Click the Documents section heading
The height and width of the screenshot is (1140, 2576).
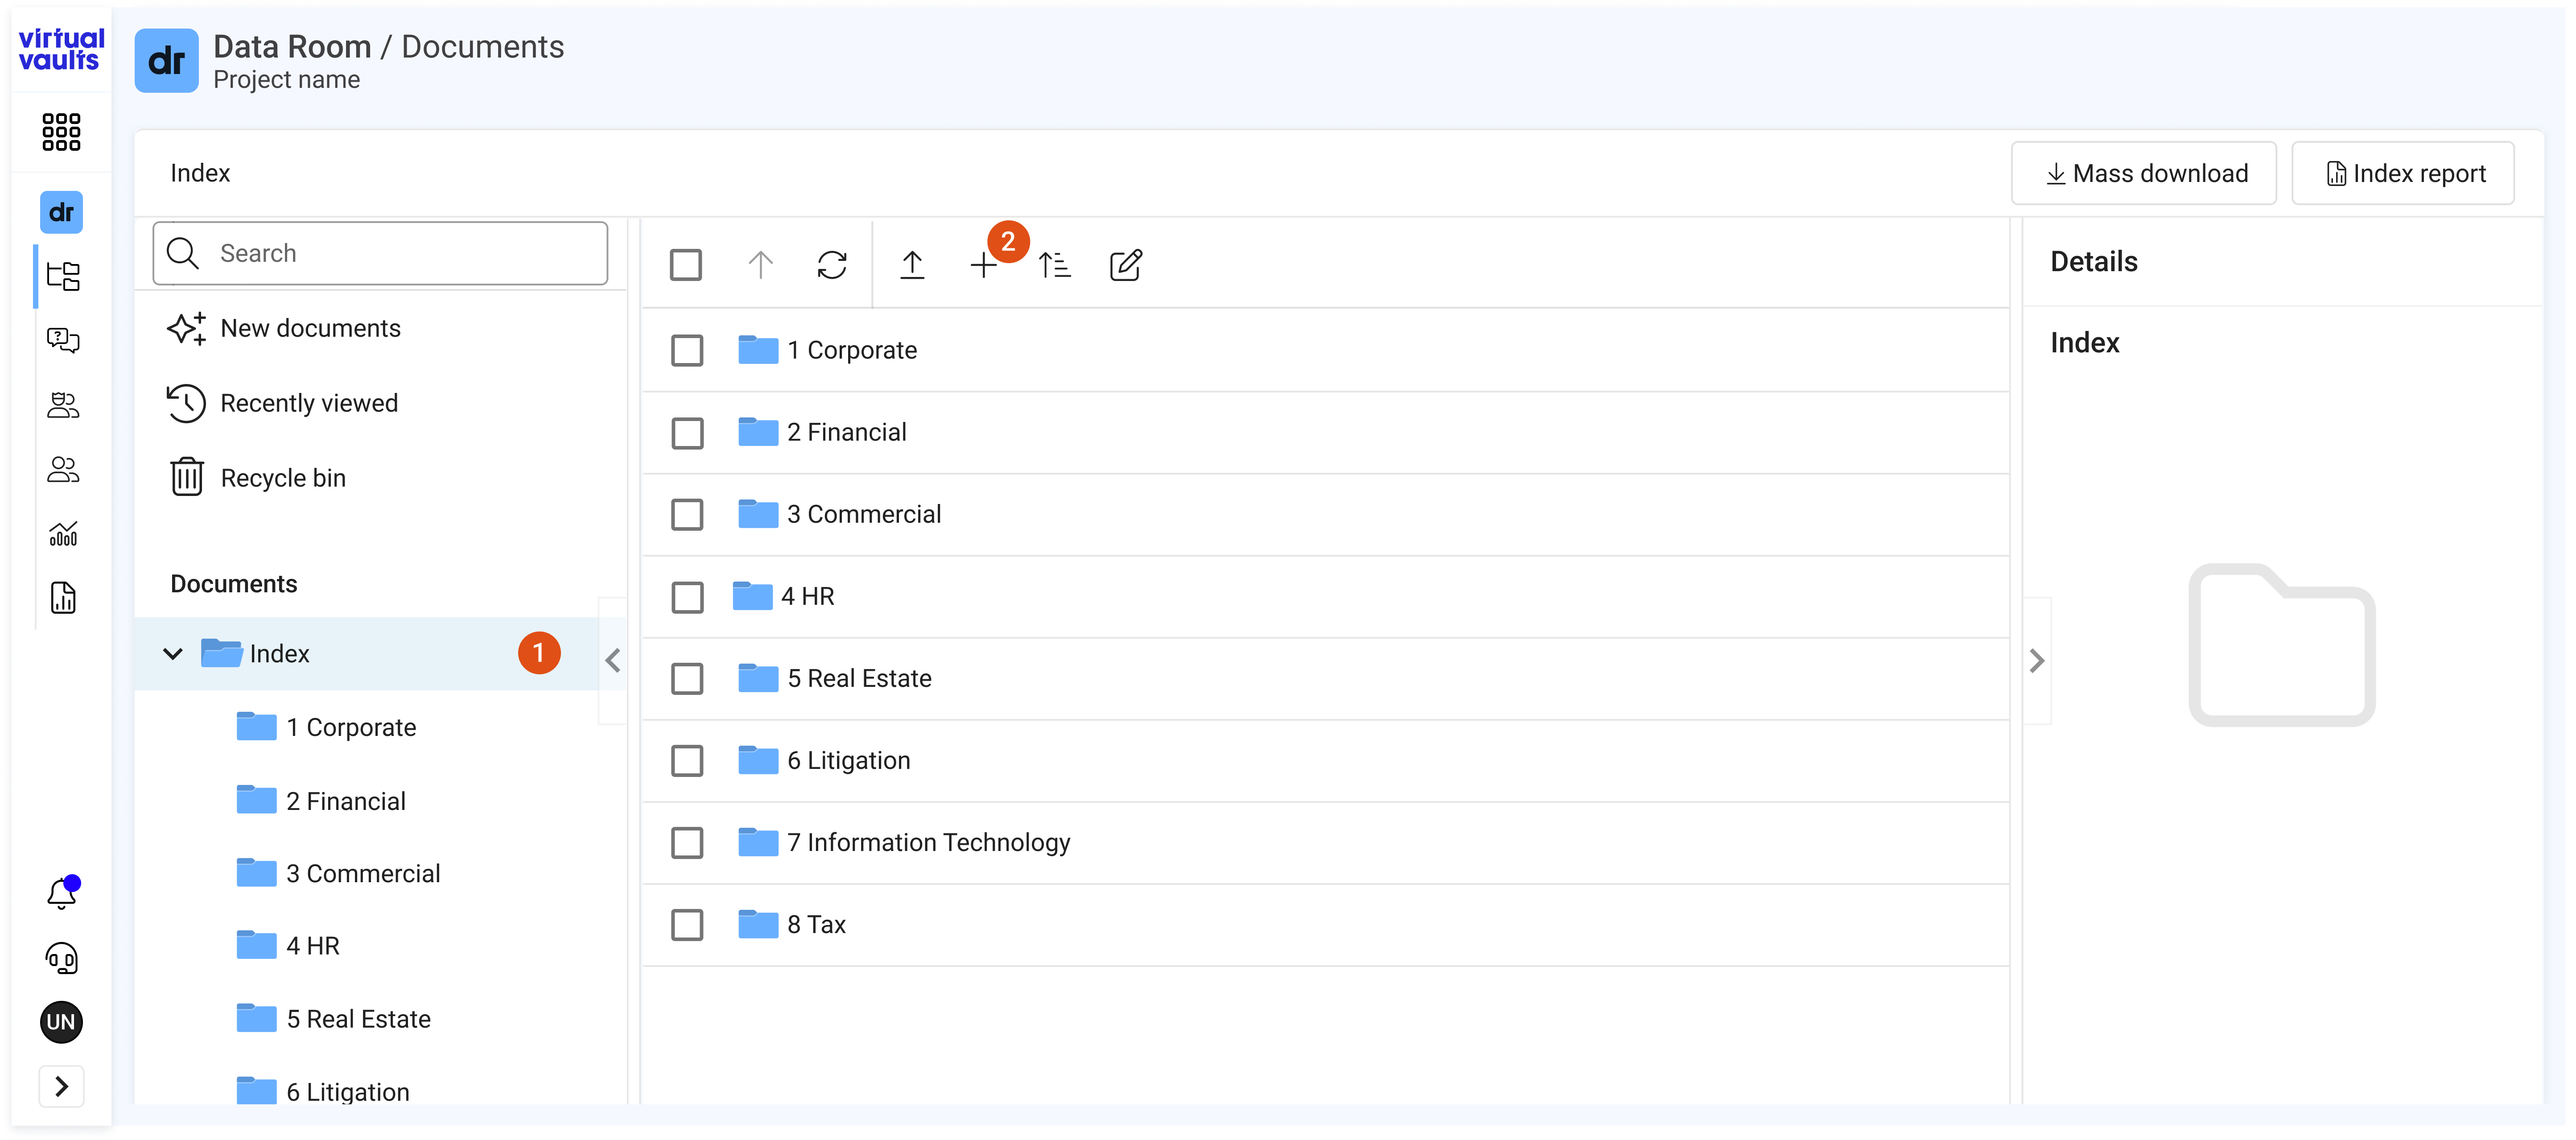[234, 584]
